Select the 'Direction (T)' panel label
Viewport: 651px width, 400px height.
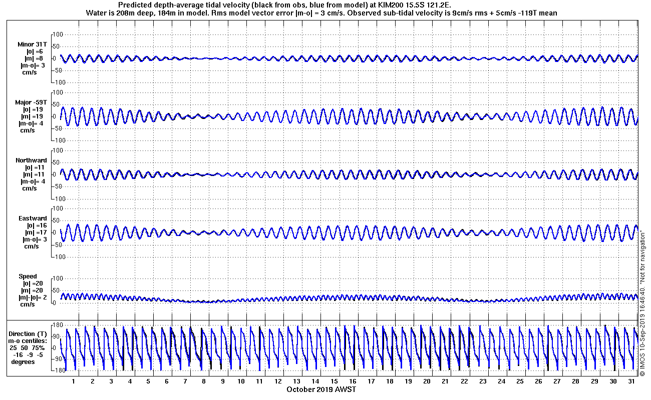coord(29,333)
